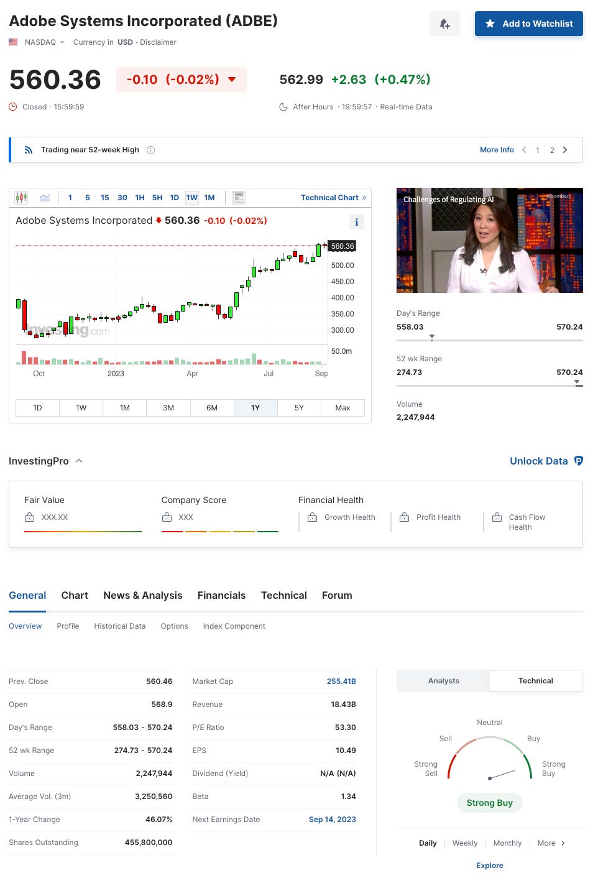This screenshot has width=593, height=878.
Task: Set chart range to Max
Action: tap(342, 408)
